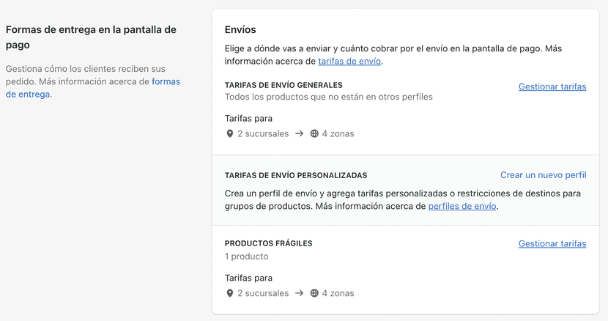Open the perfiles de envío help link
The height and width of the screenshot is (321, 608).
tap(461, 207)
